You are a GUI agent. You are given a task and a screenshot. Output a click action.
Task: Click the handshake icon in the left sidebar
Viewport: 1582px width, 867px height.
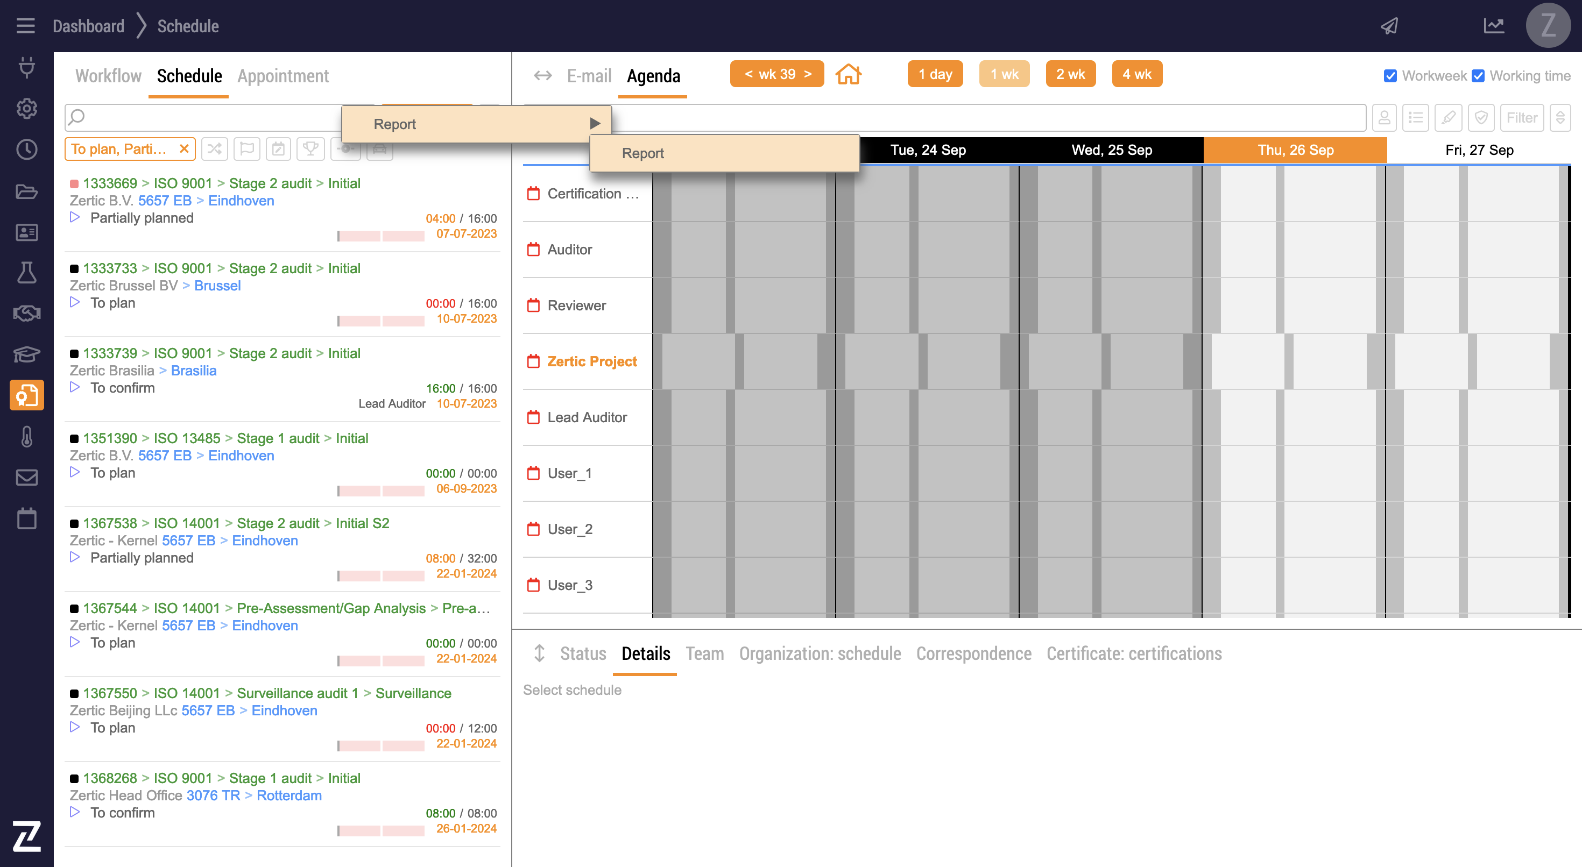(x=26, y=313)
